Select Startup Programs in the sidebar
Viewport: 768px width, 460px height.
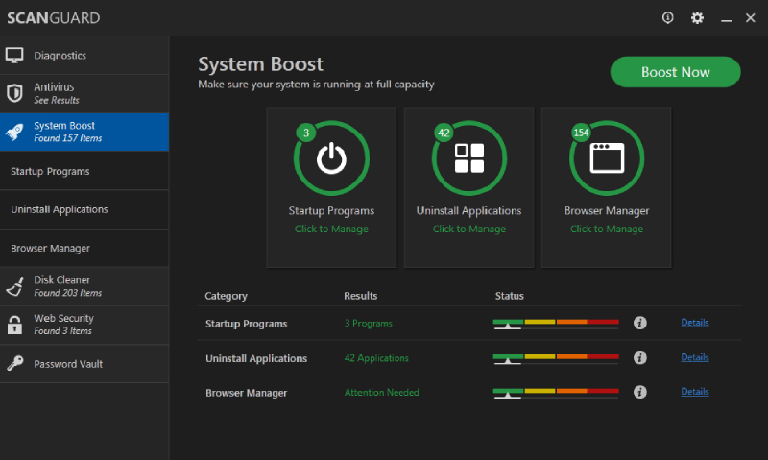84,171
